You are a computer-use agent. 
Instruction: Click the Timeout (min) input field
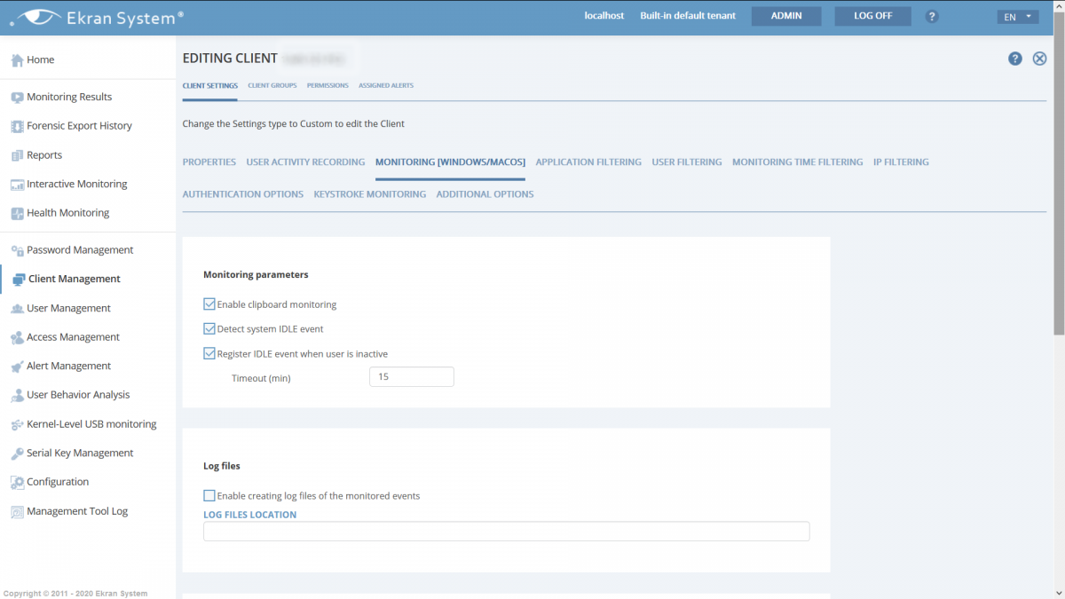(411, 377)
